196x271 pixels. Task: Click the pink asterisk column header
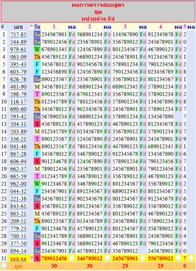(31, 27)
